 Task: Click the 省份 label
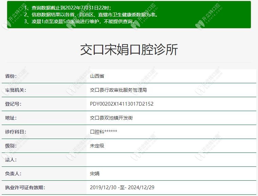pos(11,76)
